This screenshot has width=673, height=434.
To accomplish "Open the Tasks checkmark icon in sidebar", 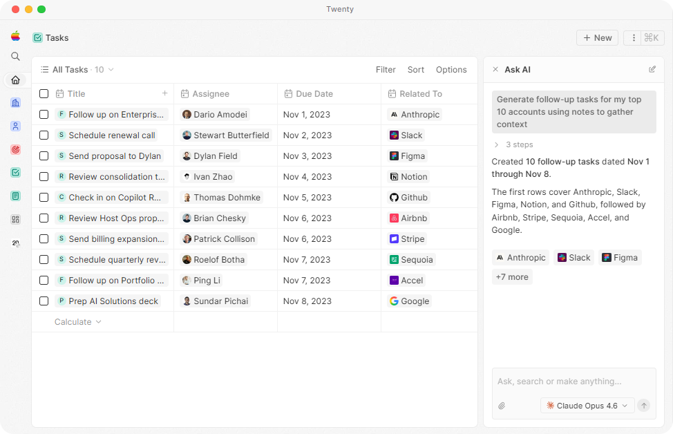I will (x=15, y=173).
